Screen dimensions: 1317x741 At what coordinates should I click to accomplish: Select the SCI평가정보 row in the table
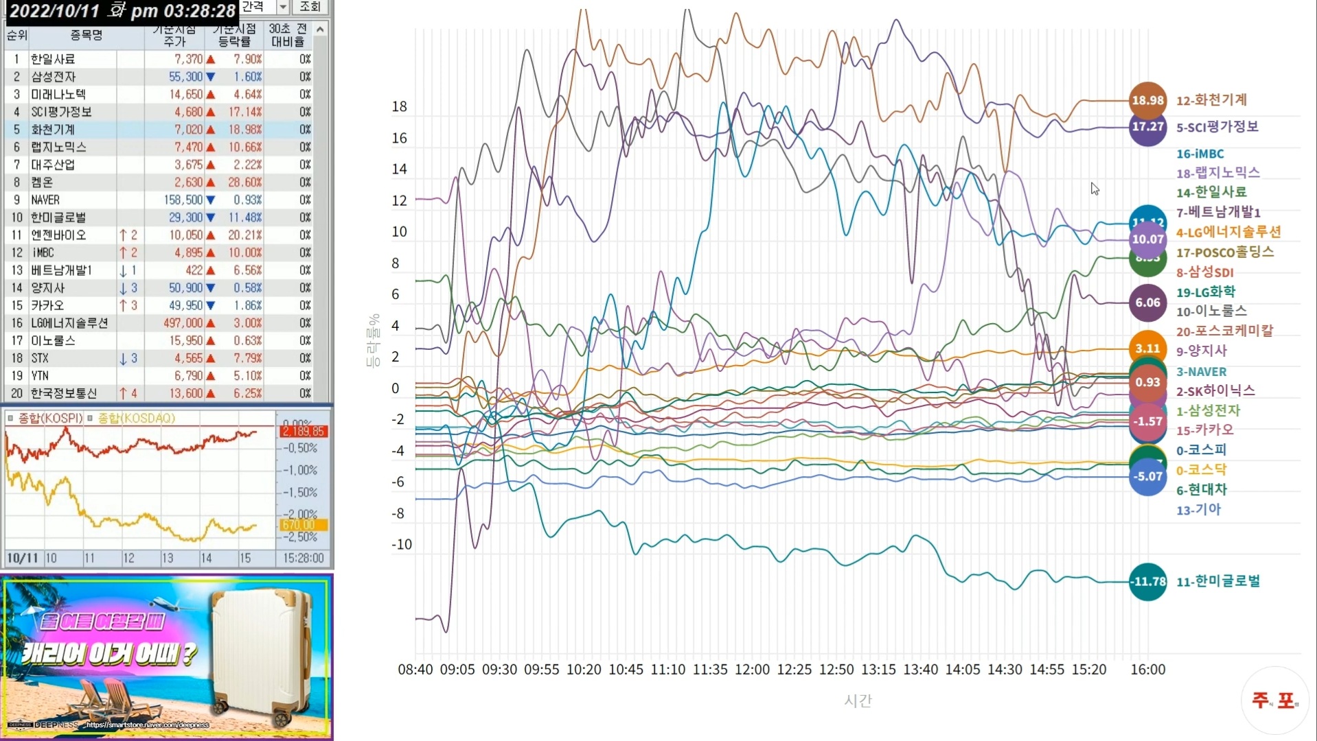coord(159,112)
